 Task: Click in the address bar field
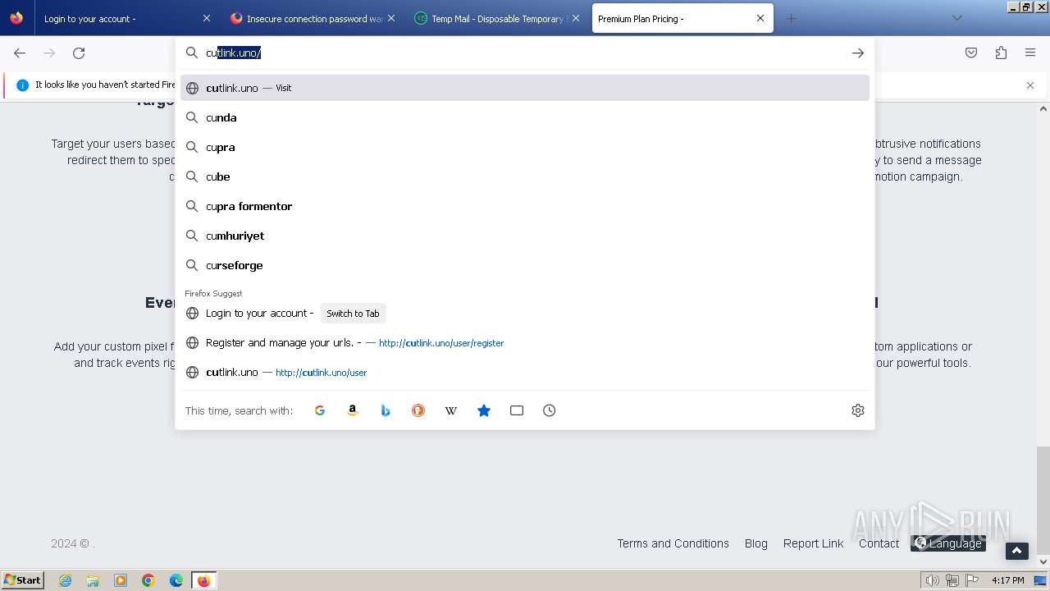525,53
